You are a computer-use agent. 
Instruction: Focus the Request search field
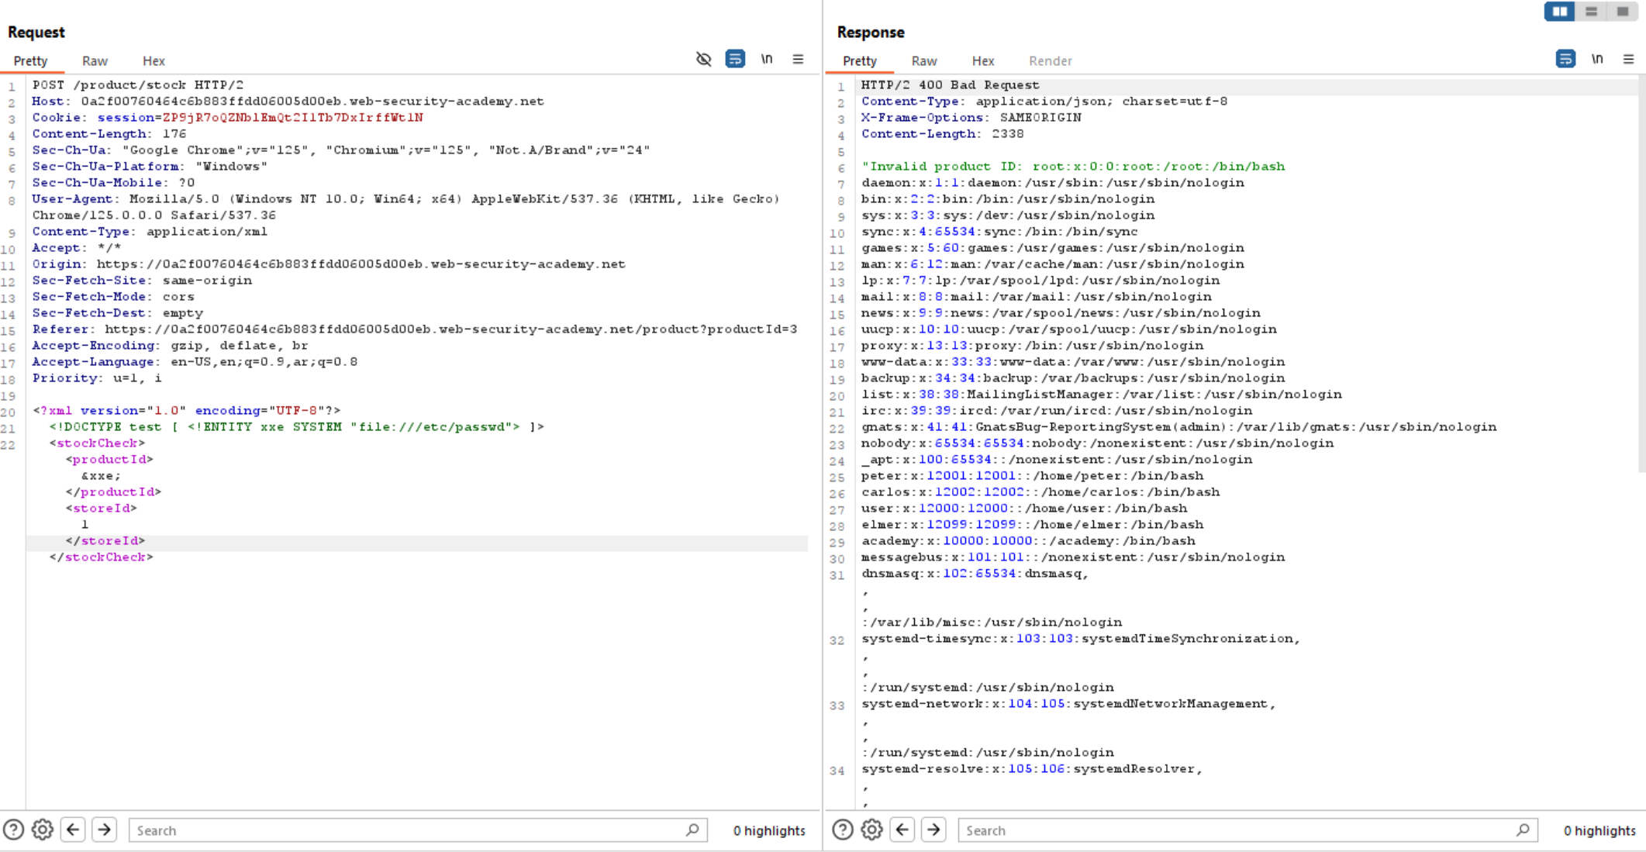click(x=418, y=830)
